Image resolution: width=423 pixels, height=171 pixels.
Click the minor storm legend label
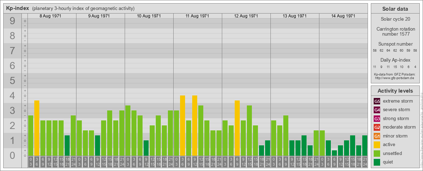tap(395, 136)
